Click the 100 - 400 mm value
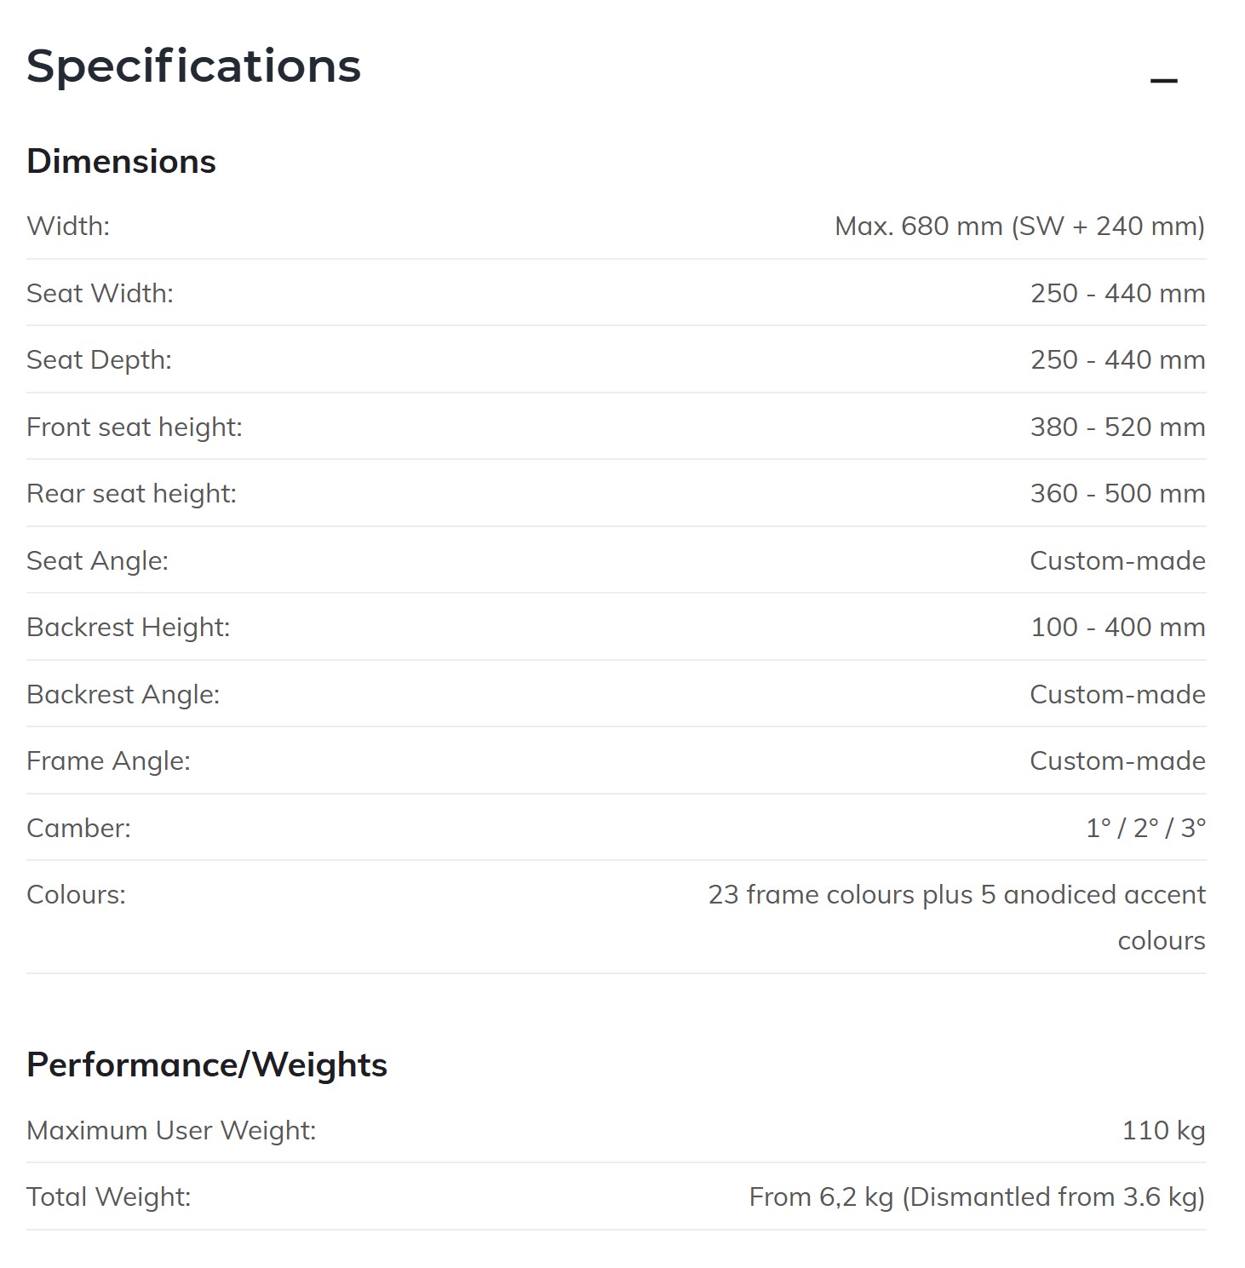 coord(1117,628)
